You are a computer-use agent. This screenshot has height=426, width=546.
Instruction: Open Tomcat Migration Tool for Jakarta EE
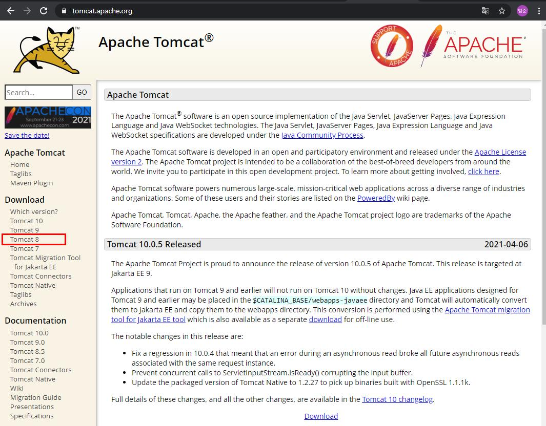click(45, 262)
